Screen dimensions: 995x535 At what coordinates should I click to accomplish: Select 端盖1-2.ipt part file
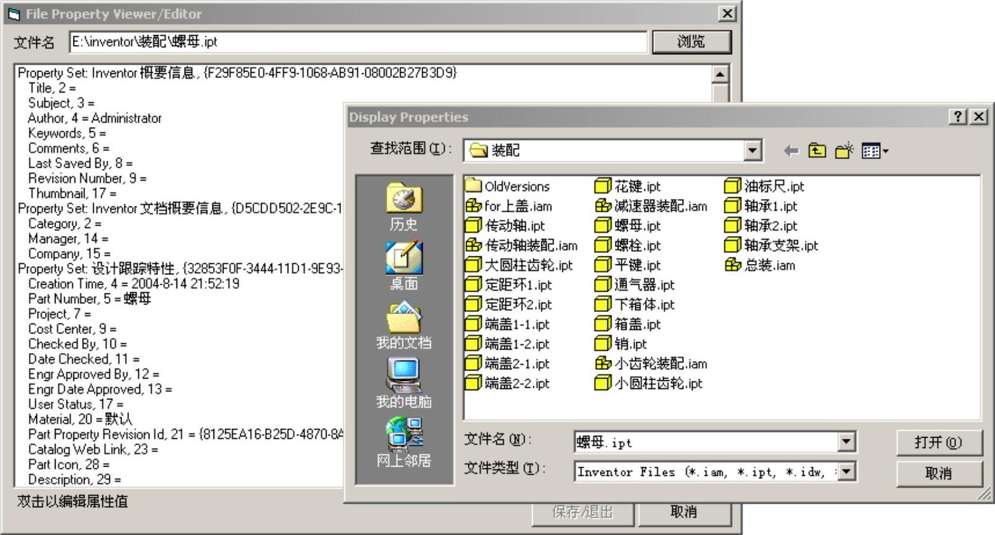coord(507,344)
